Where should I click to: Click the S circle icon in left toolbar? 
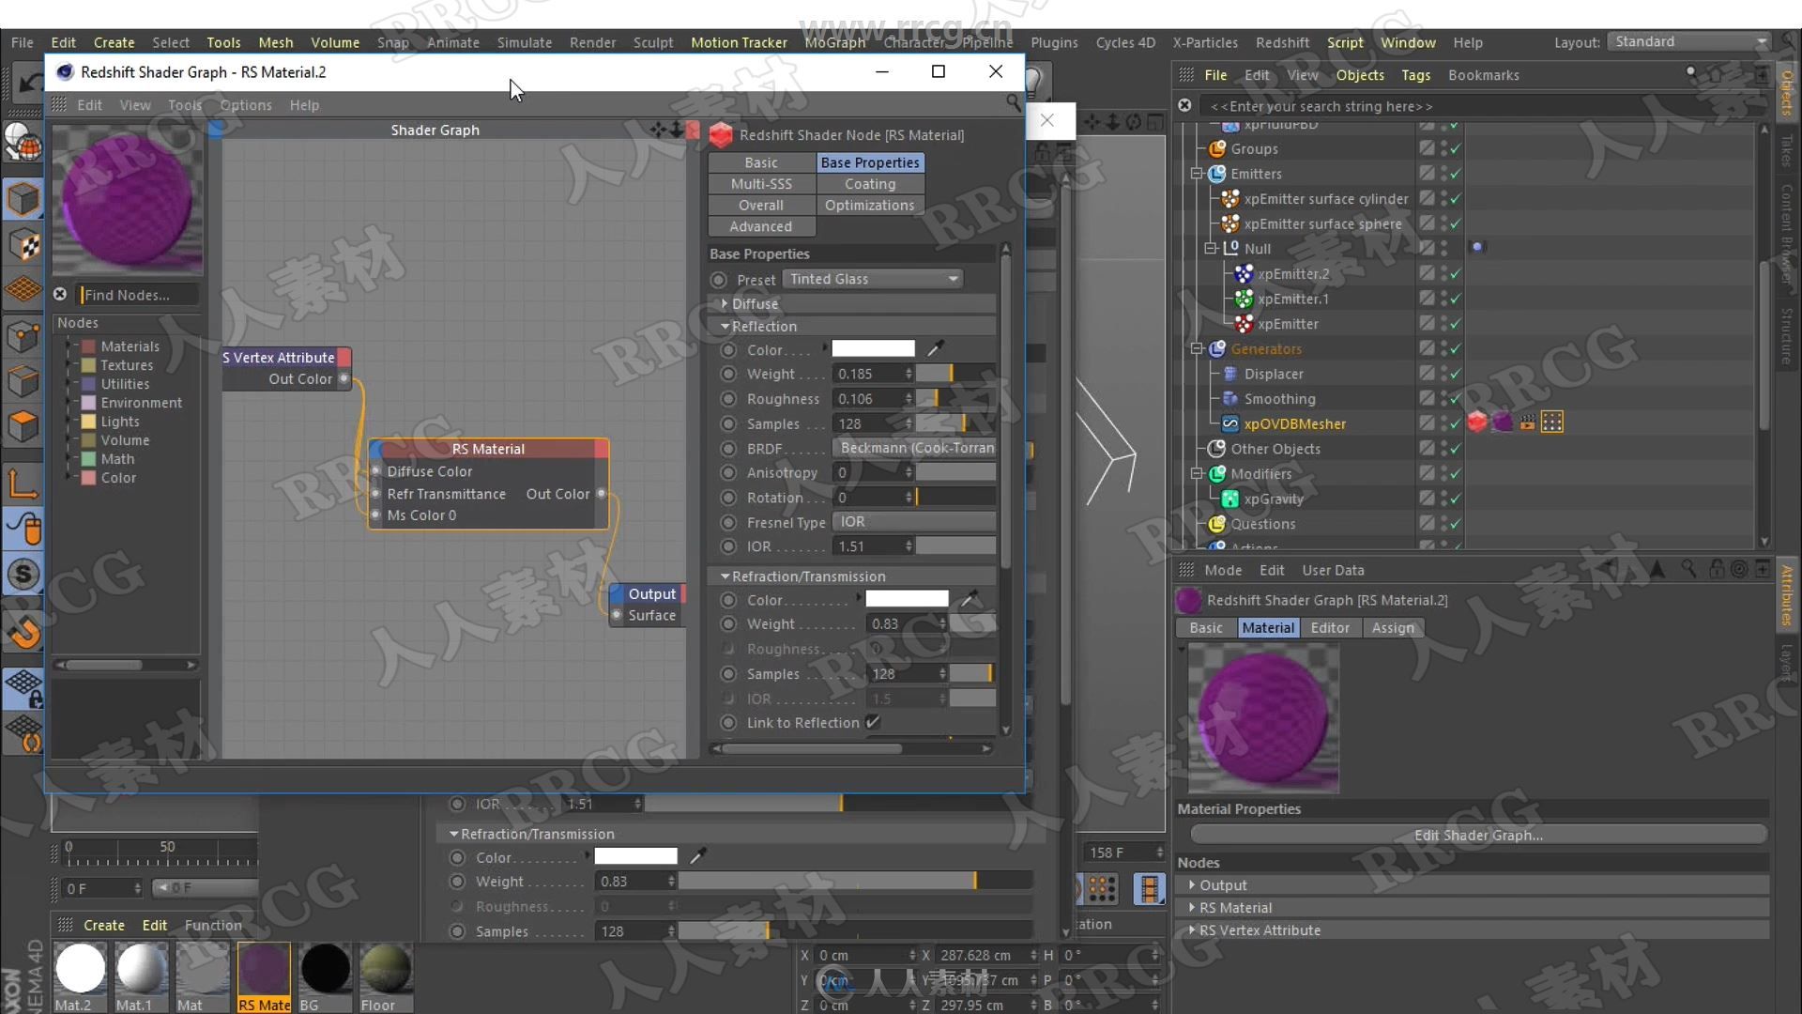23,574
